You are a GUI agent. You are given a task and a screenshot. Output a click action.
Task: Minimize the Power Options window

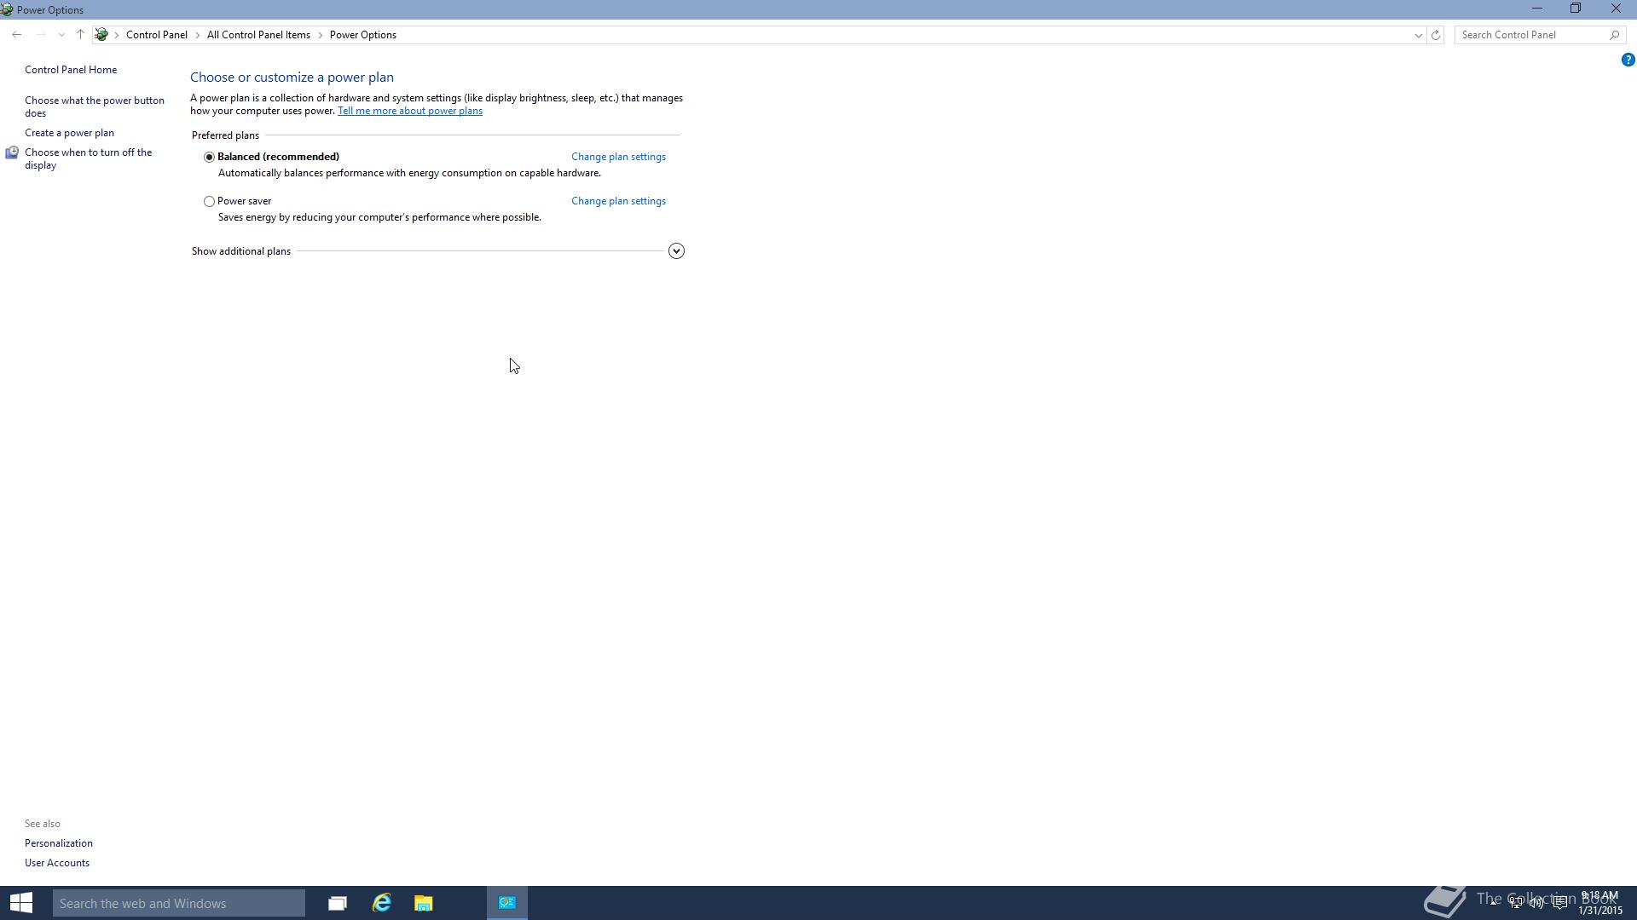[1537, 9]
